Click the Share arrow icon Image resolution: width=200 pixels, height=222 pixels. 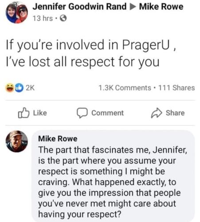tap(157, 113)
